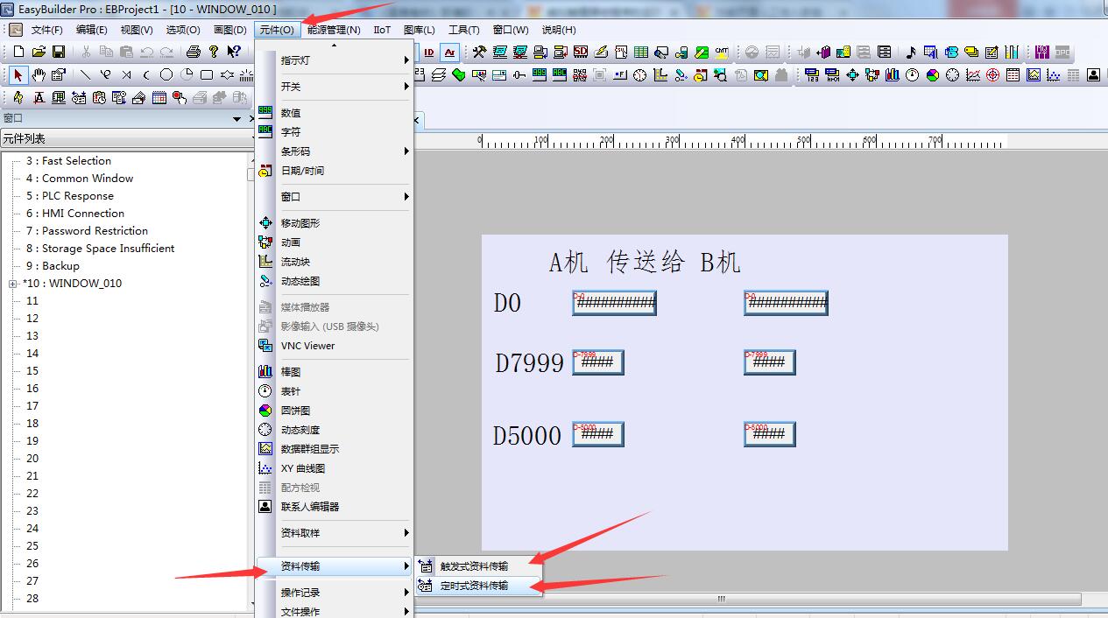Expand the WINDOW_010 tree node
Viewport: 1108px width, 618px height.
[x=13, y=284]
